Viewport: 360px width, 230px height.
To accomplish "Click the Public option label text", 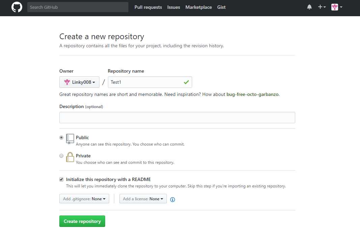I will 82,137.
